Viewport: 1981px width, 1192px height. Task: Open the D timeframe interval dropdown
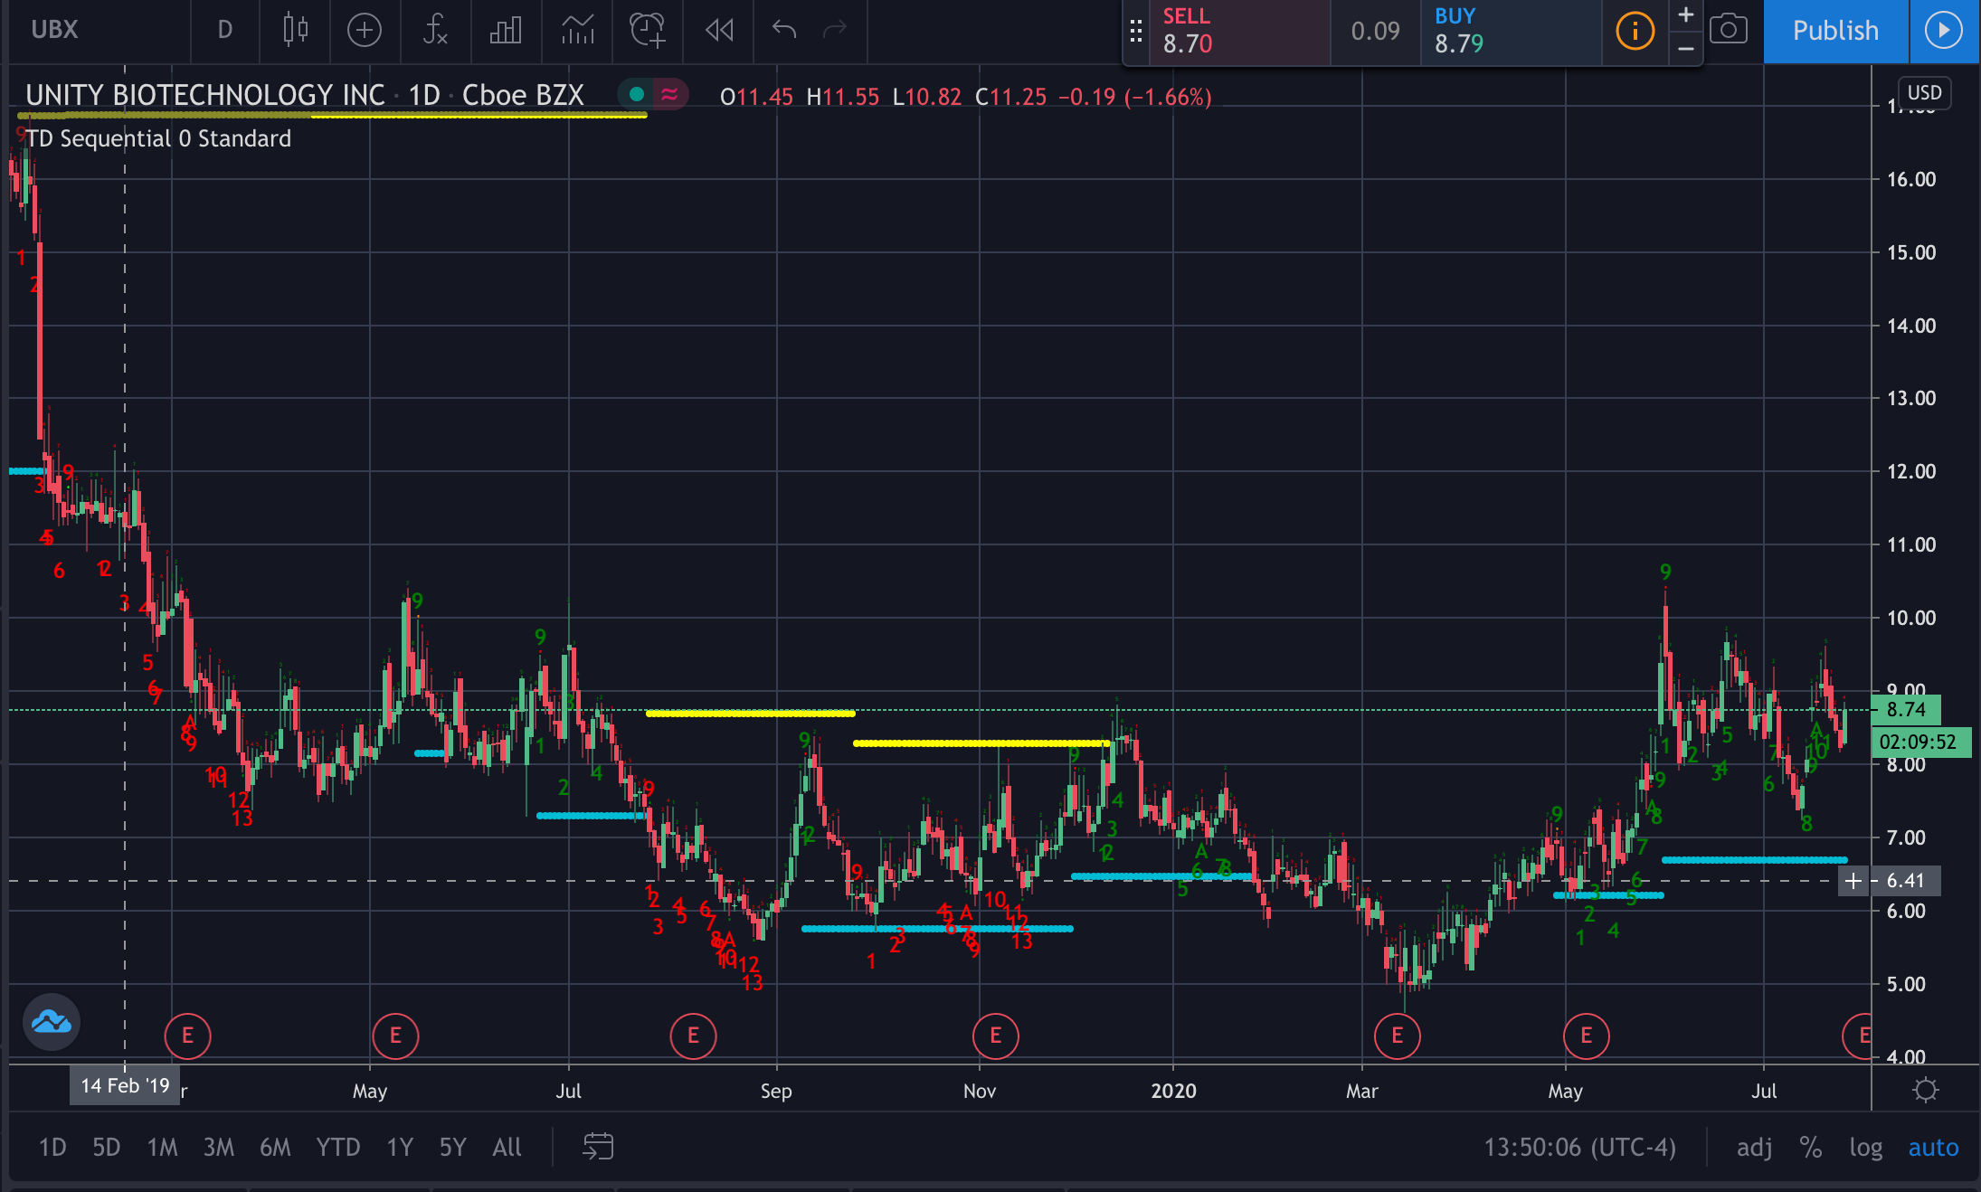[x=224, y=30]
